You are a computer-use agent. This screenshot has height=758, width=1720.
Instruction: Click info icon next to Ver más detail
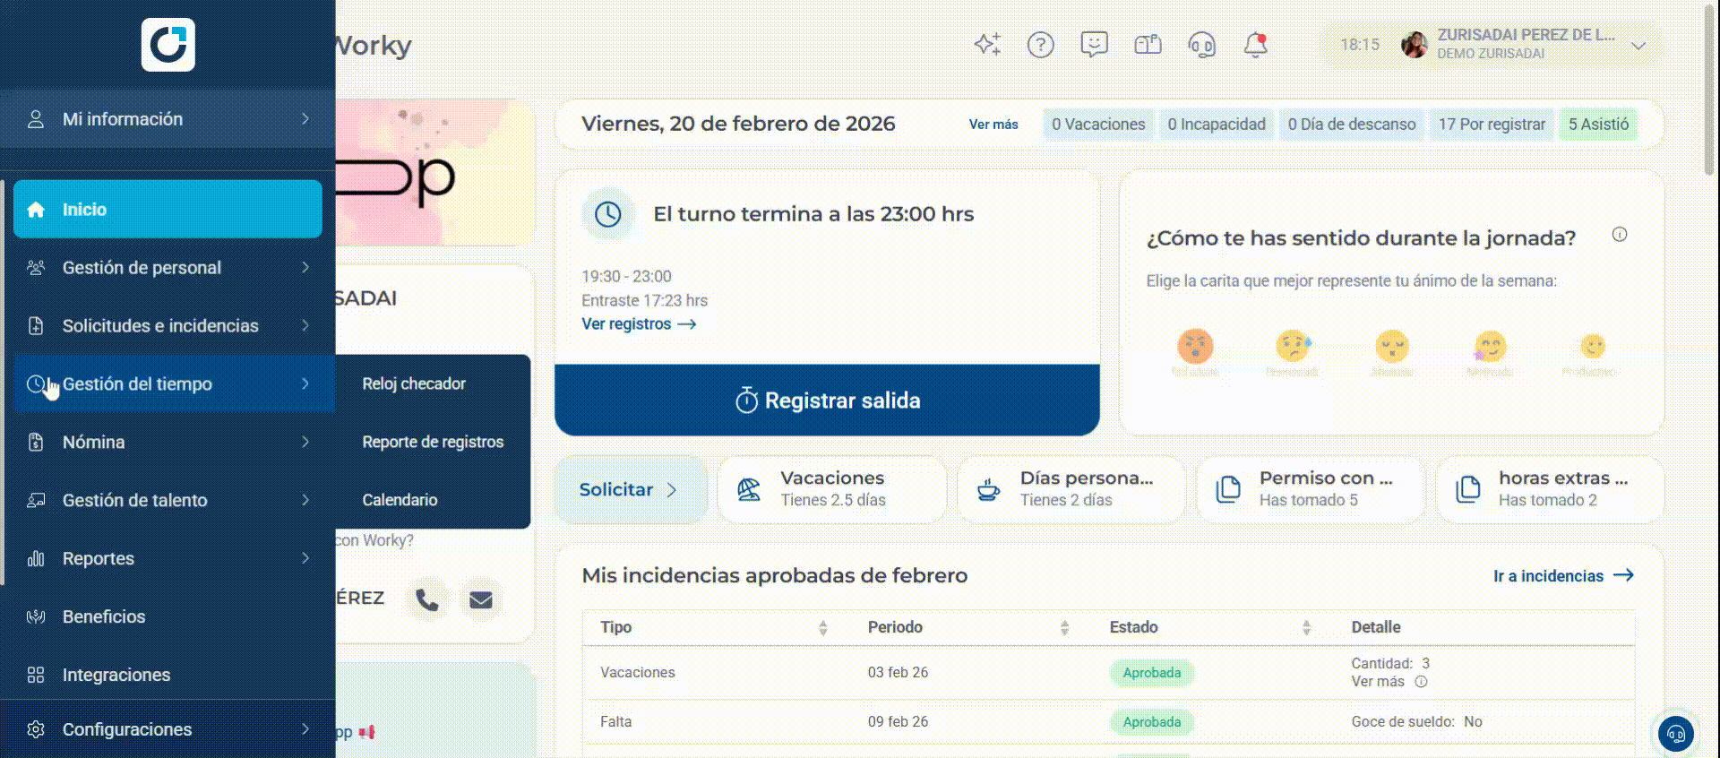click(1421, 682)
